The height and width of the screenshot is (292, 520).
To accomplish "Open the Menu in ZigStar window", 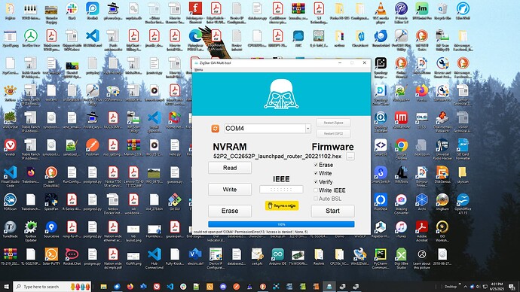I will 198,69.
